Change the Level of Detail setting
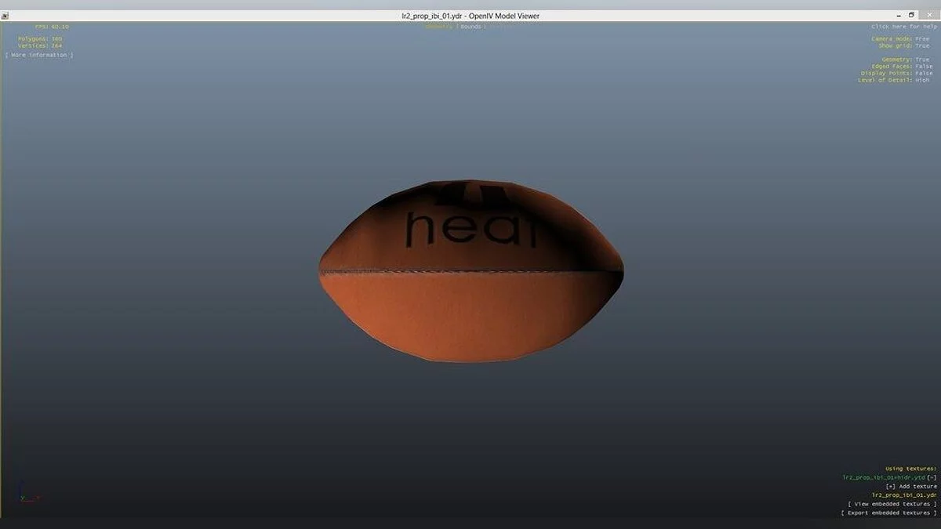The image size is (941, 529). (894, 80)
